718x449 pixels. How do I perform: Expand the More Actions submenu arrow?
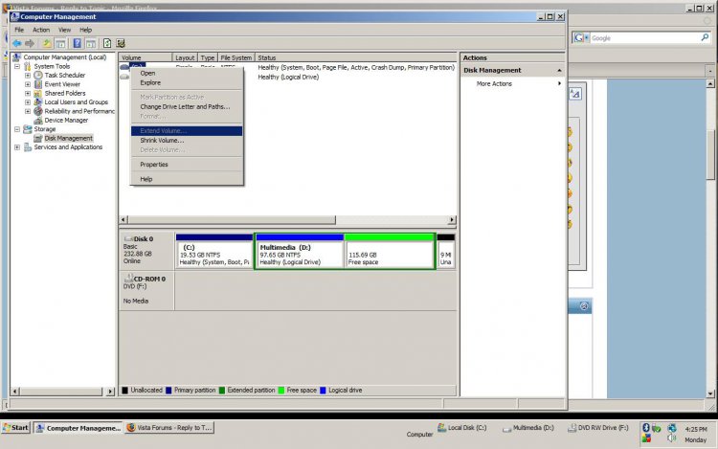point(559,83)
